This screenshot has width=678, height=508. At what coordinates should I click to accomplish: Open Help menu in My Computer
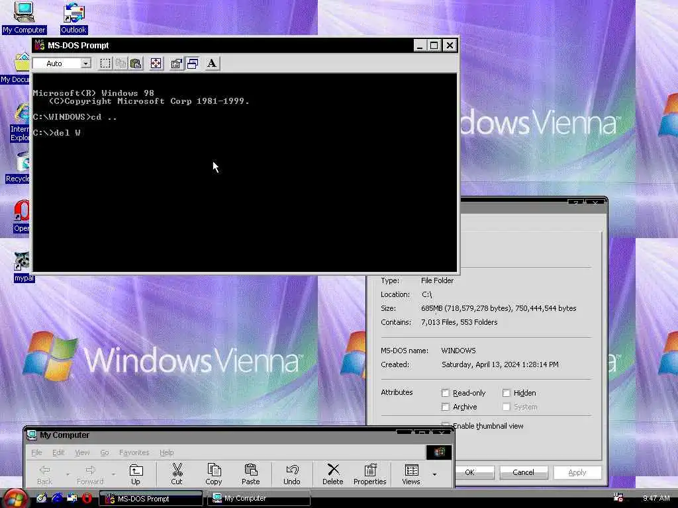pyautogui.click(x=166, y=452)
